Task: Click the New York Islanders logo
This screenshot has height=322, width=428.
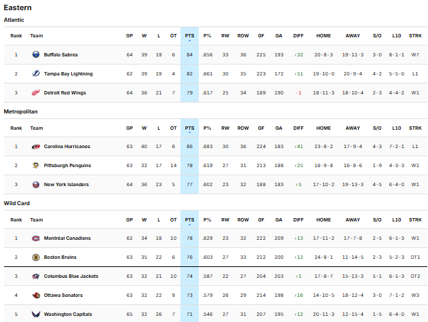Action: [35, 184]
